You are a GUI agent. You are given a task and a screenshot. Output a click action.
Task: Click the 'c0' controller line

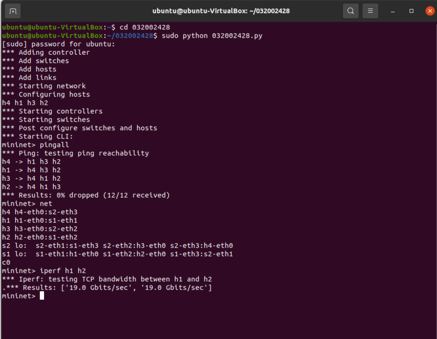(x=6, y=262)
